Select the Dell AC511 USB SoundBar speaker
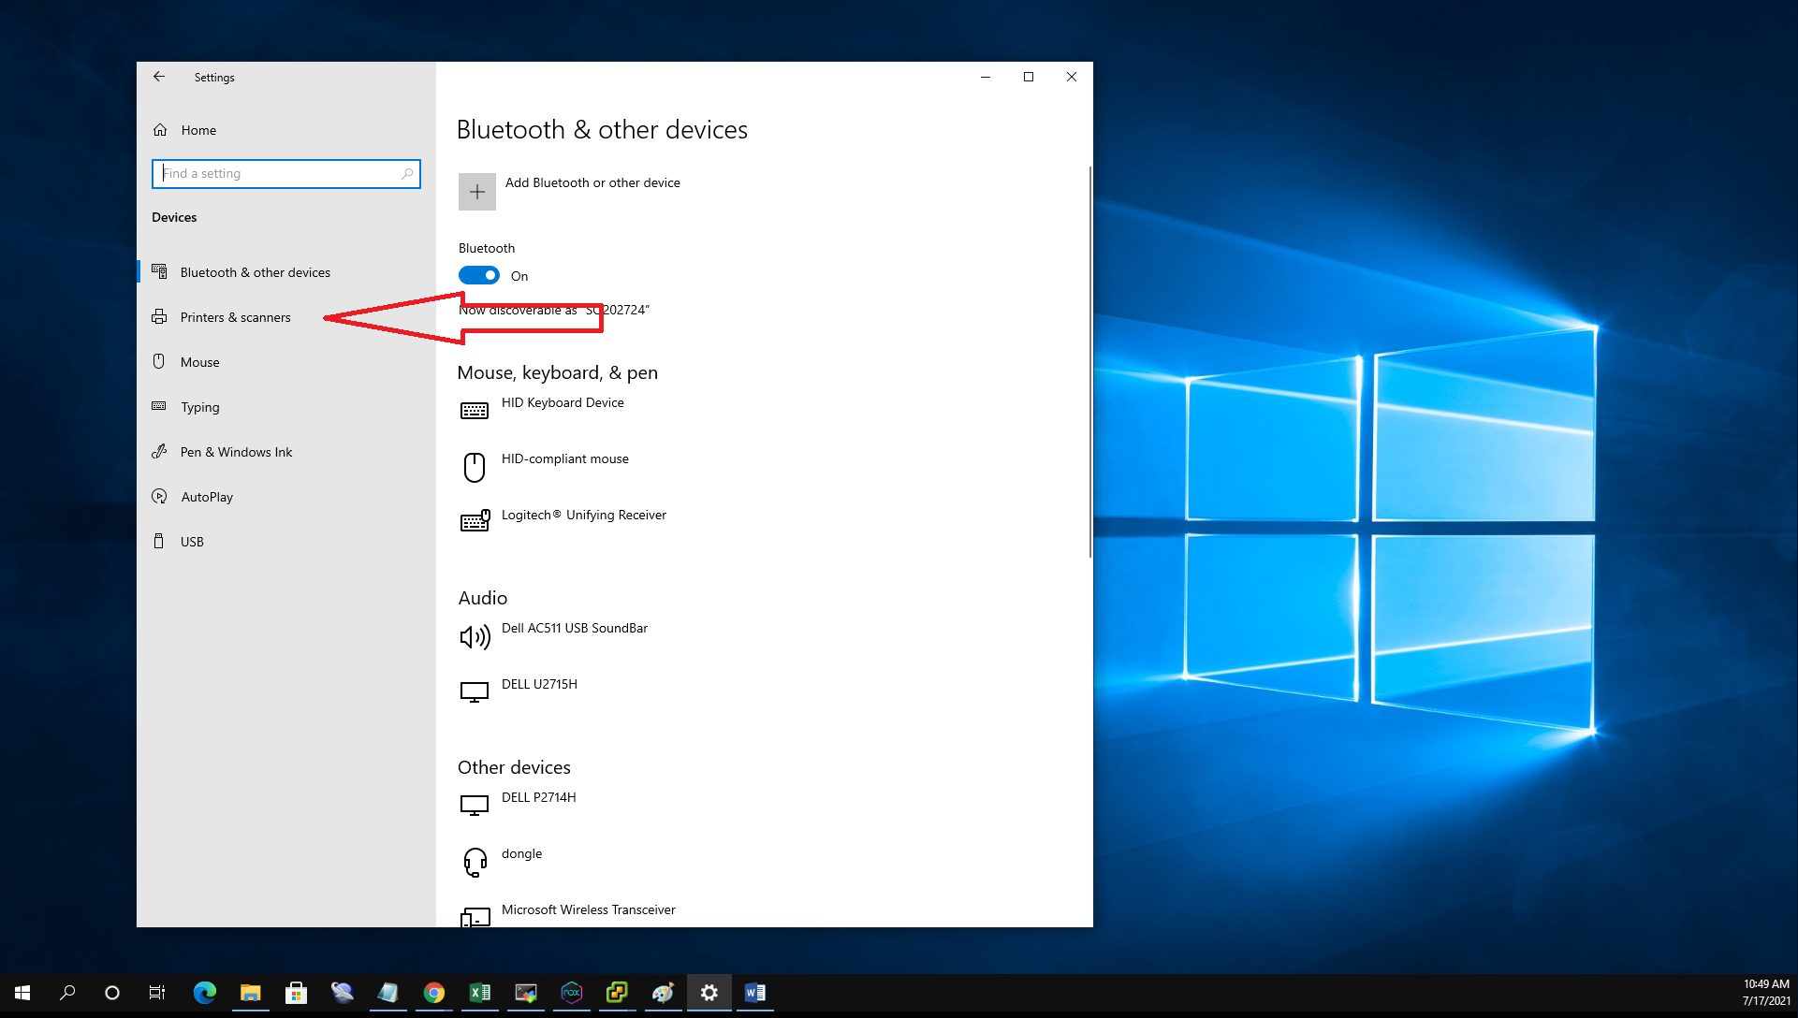 click(574, 629)
